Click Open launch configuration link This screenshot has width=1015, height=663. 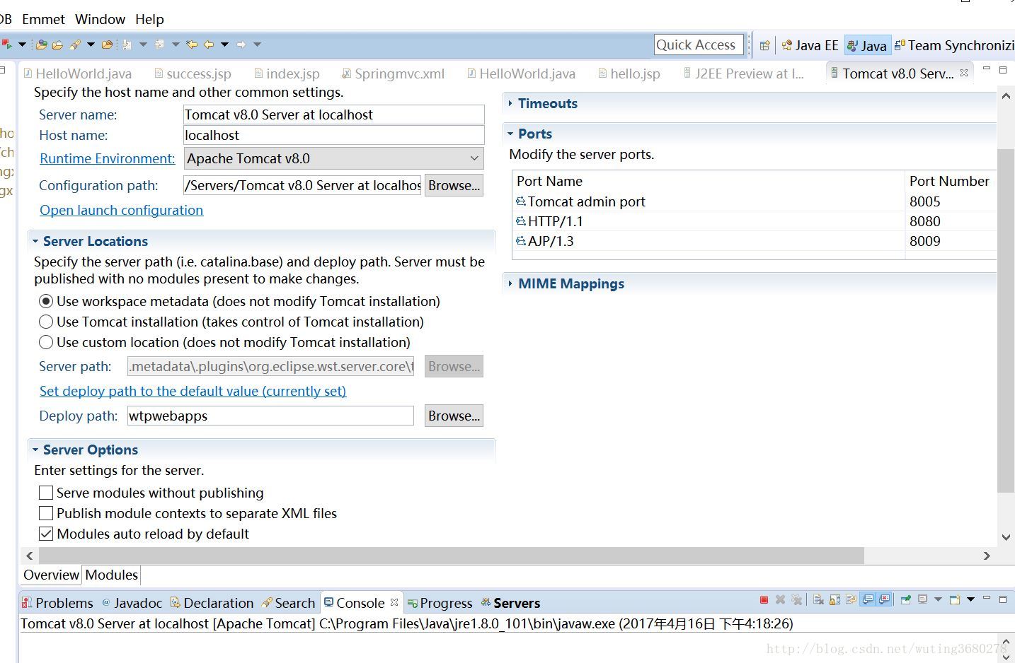(121, 210)
